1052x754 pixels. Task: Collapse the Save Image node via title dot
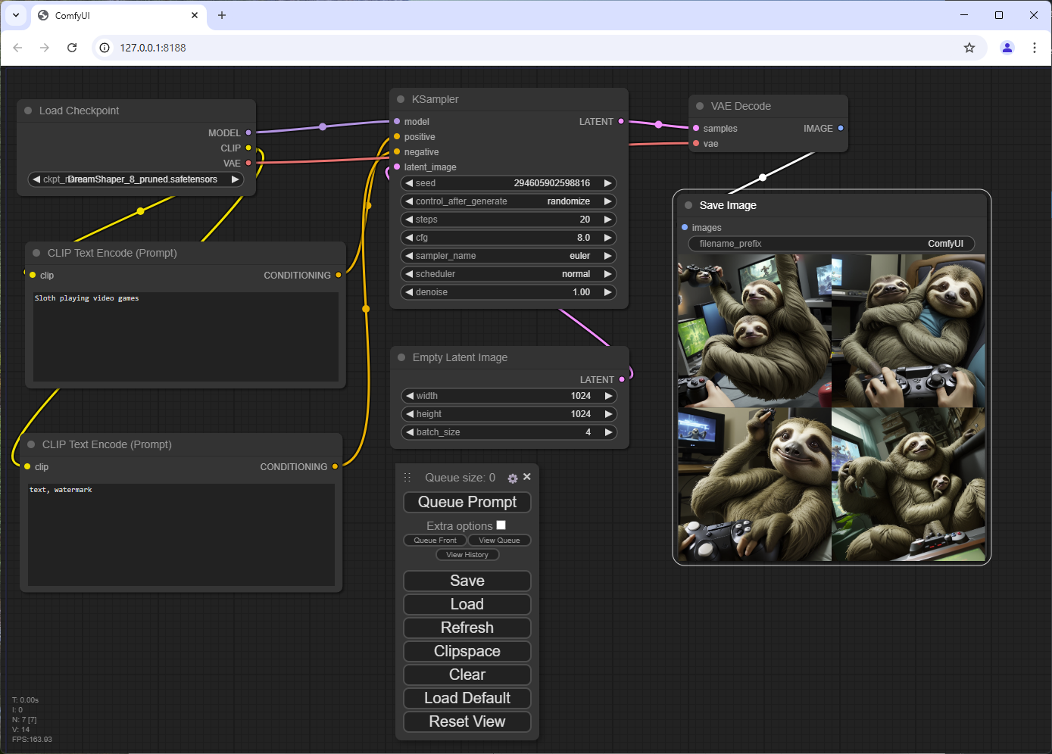point(688,205)
